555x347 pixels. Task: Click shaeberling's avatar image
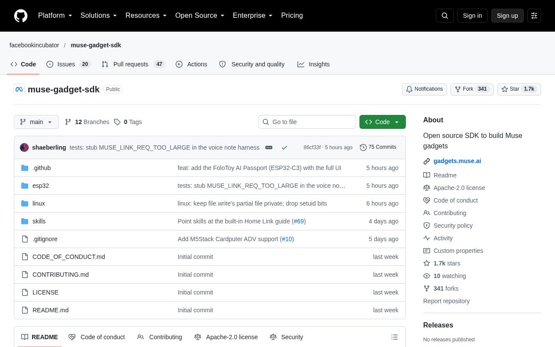pyautogui.click(x=24, y=147)
